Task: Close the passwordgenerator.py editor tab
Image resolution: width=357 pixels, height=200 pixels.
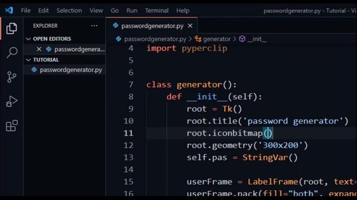Action: pyautogui.click(x=190, y=26)
